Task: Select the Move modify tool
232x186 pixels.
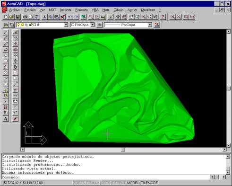Action: click(x=15, y=61)
